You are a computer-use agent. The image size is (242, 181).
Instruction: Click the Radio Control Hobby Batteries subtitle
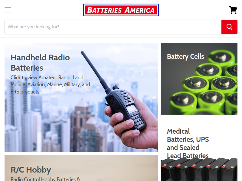pos(45,179)
